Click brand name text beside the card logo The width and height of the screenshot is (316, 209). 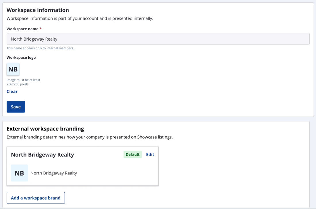point(54,173)
